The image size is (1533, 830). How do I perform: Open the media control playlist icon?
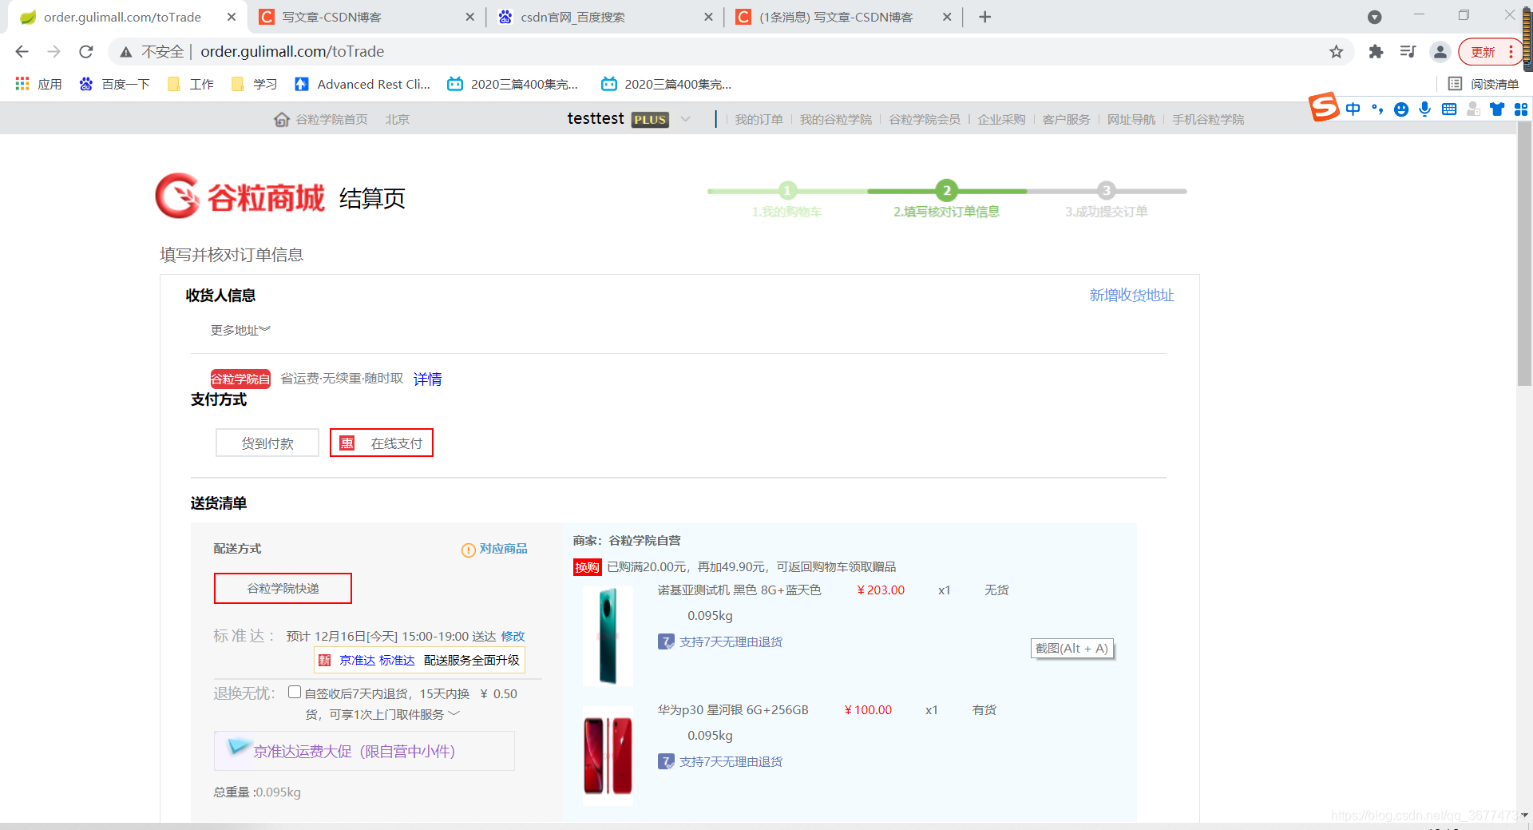(x=1408, y=52)
